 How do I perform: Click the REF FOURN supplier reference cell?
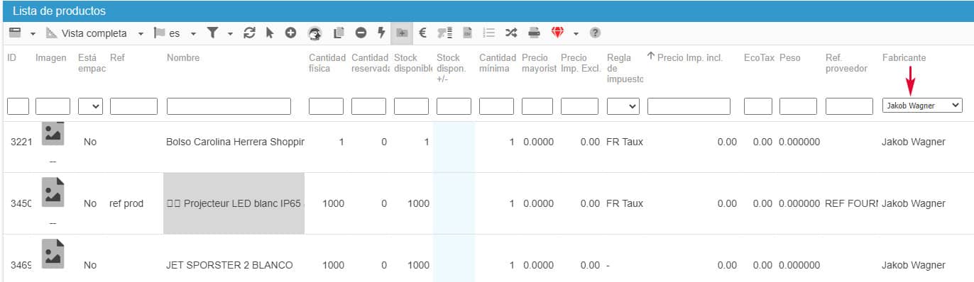click(x=851, y=203)
